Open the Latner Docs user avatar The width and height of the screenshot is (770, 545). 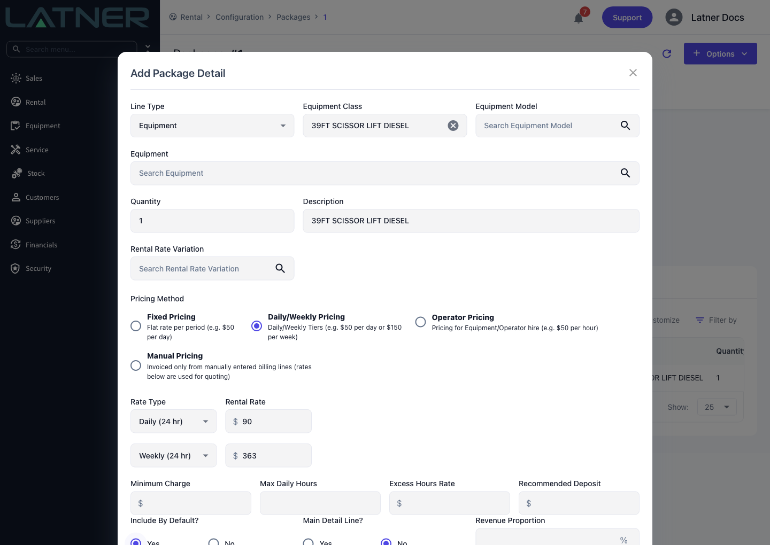674,17
